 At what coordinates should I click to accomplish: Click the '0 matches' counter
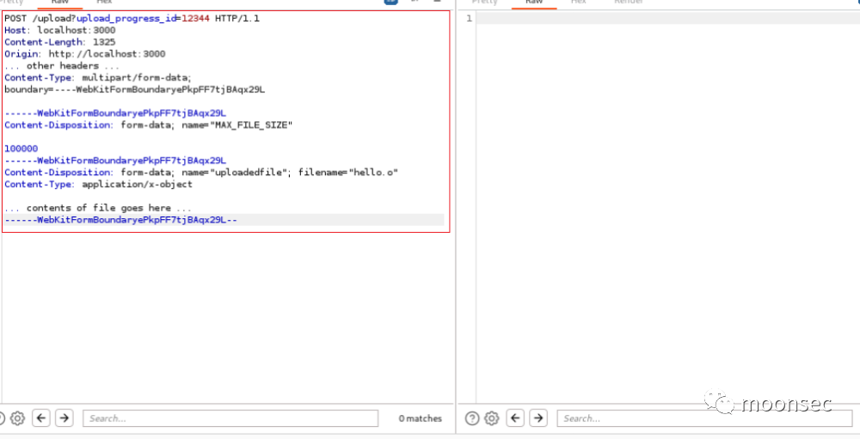pyautogui.click(x=421, y=418)
